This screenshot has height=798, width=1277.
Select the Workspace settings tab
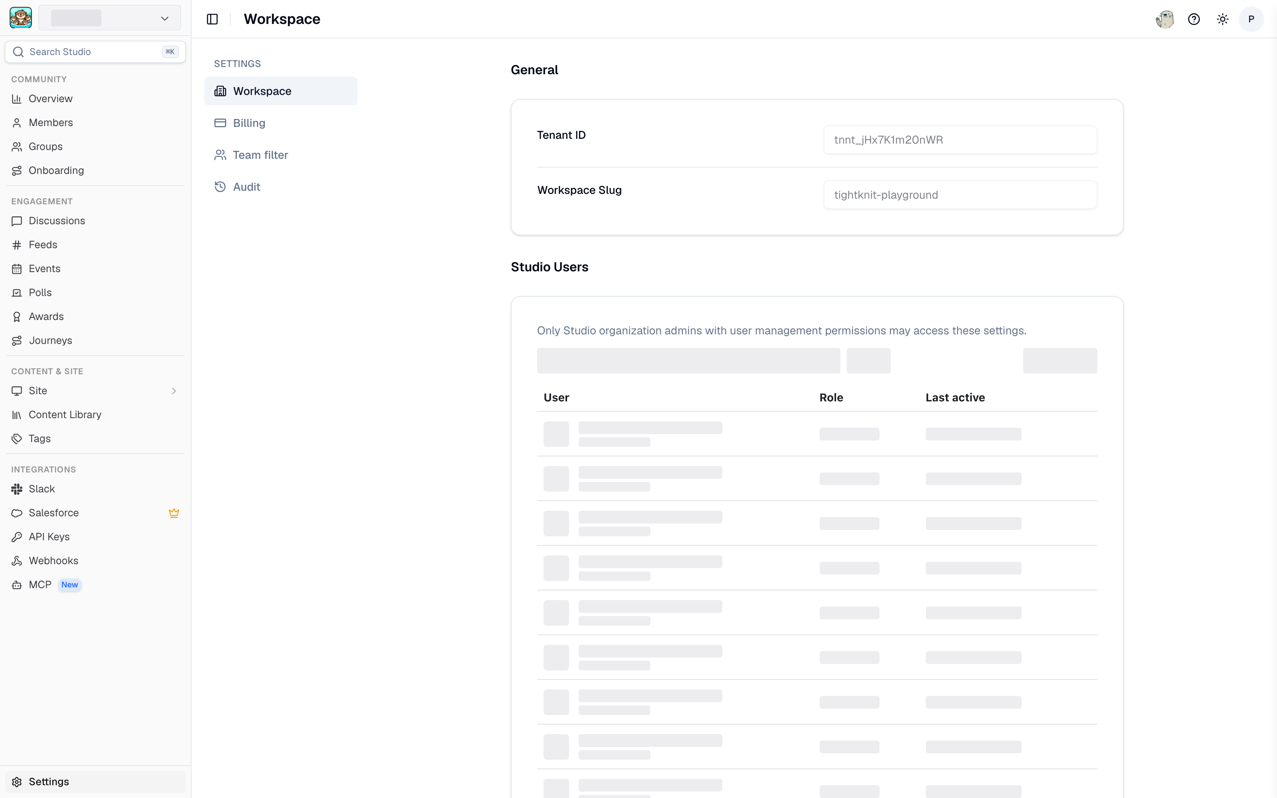click(x=281, y=91)
